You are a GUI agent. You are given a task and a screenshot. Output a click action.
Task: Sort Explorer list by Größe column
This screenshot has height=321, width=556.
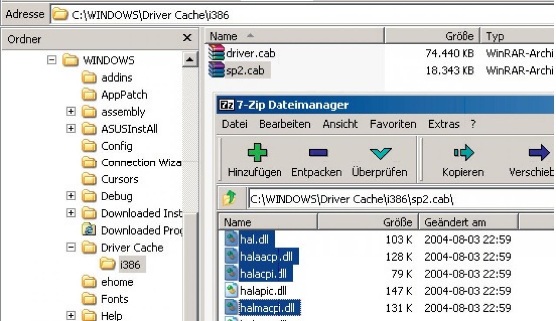click(432, 36)
